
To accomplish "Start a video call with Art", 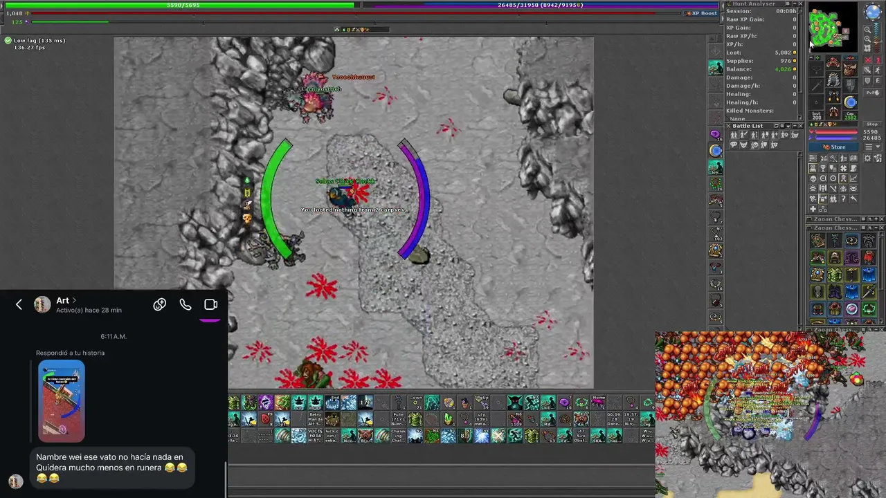I will point(211,304).
